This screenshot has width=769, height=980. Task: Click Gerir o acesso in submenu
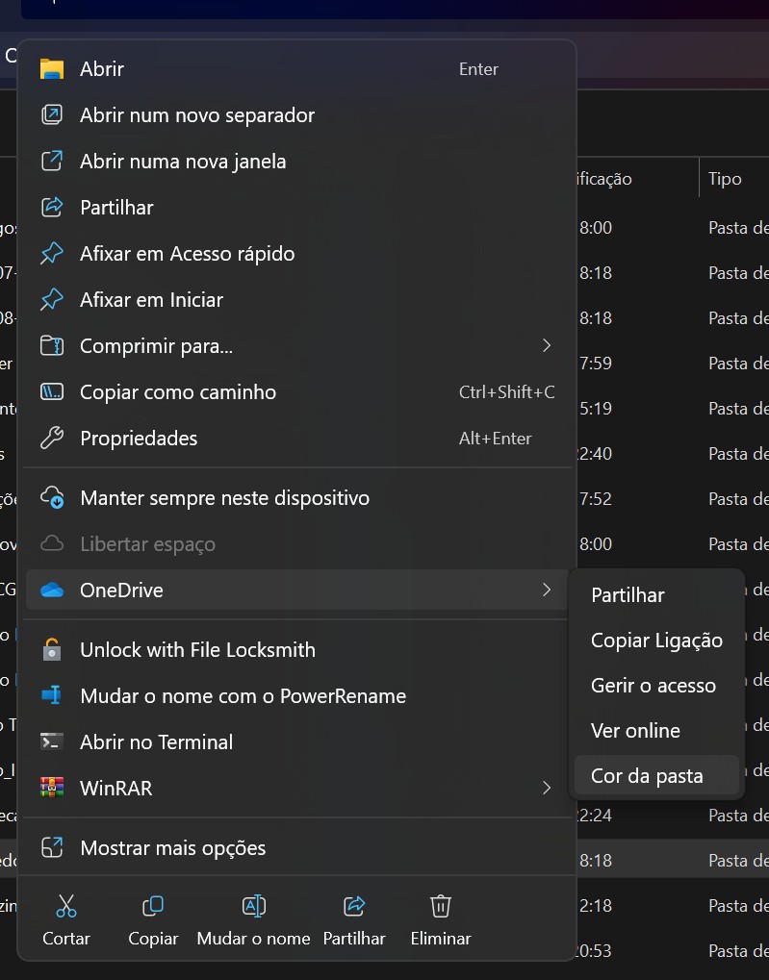tap(654, 686)
